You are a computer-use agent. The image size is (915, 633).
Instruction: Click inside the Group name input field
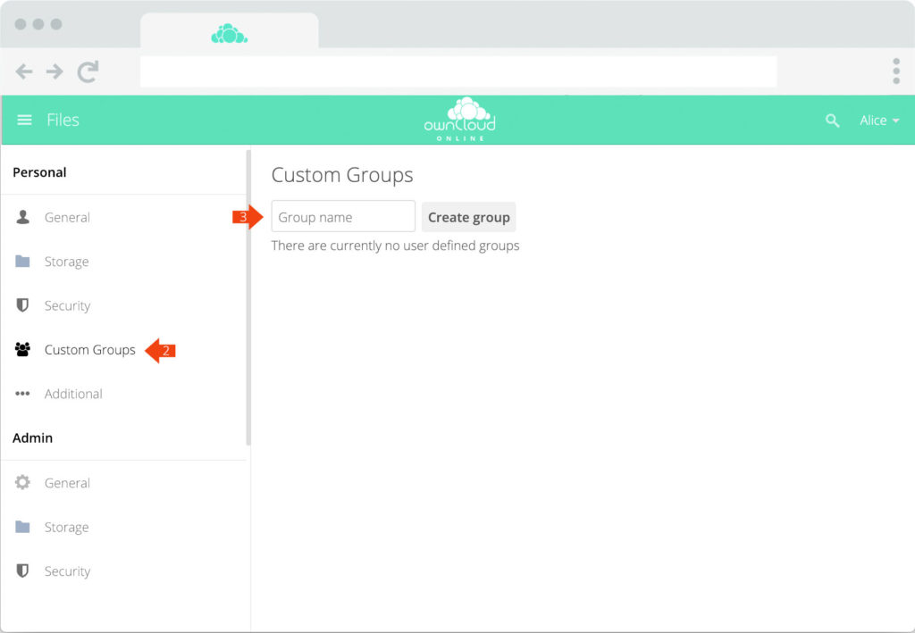[x=342, y=216]
